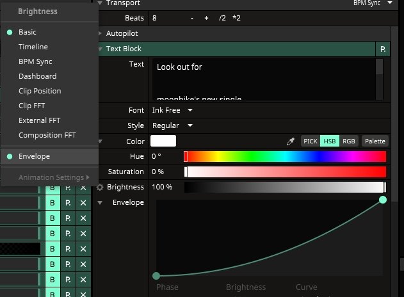Screen dimensions: 404x297
Task: Click the minus button next to Beats
Action: point(192,18)
